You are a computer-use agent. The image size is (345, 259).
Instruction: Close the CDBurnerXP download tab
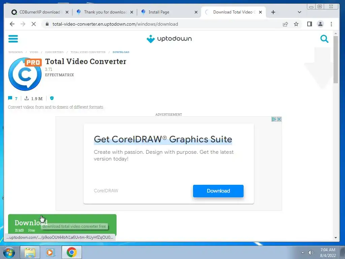click(x=67, y=12)
